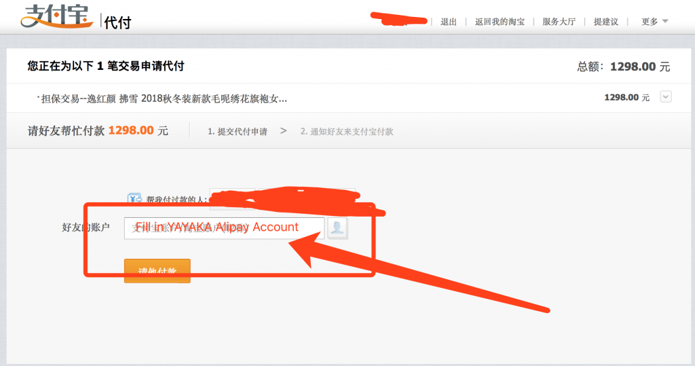Click the 代付 page title text
Viewport: 695px width, 366px height.
pyautogui.click(x=118, y=22)
